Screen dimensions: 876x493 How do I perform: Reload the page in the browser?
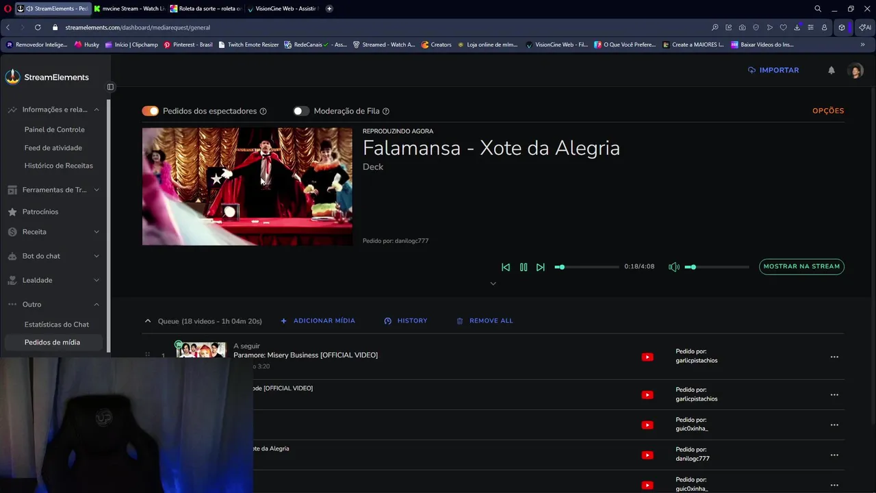tap(38, 27)
